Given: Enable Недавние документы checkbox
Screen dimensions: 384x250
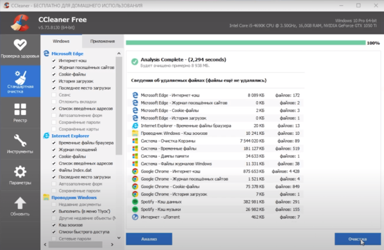Looking at the screenshot, I should (54, 205).
